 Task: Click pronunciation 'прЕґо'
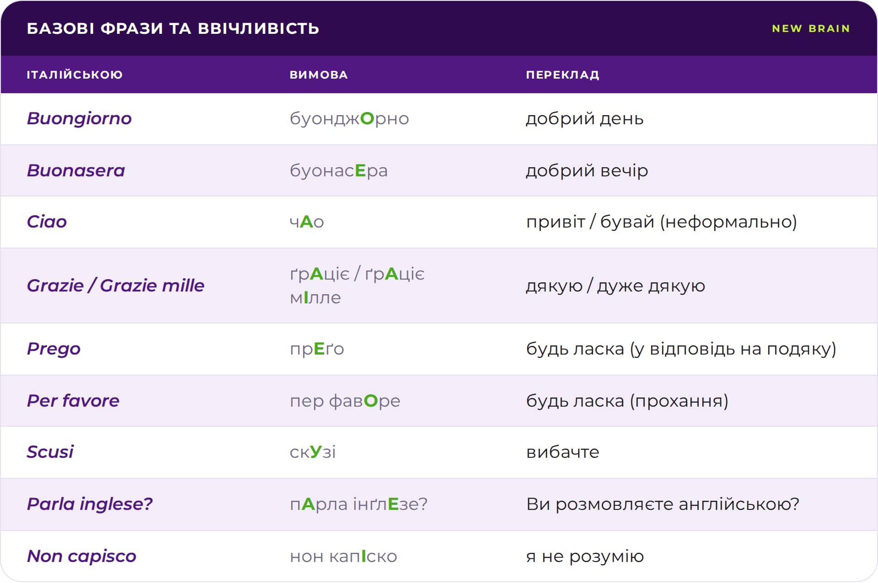click(x=317, y=350)
